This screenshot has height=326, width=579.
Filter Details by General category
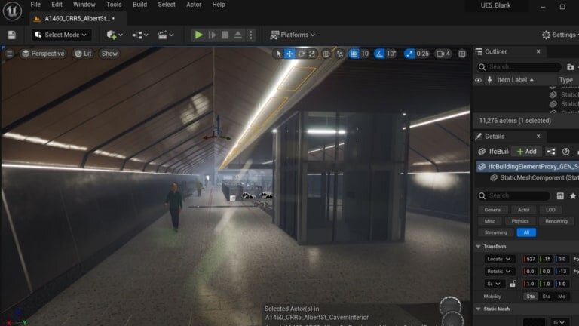(x=493, y=210)
